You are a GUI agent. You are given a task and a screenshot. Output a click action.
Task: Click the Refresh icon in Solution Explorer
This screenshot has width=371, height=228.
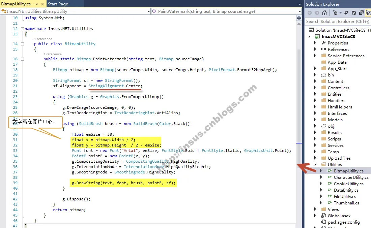point(354,13)
